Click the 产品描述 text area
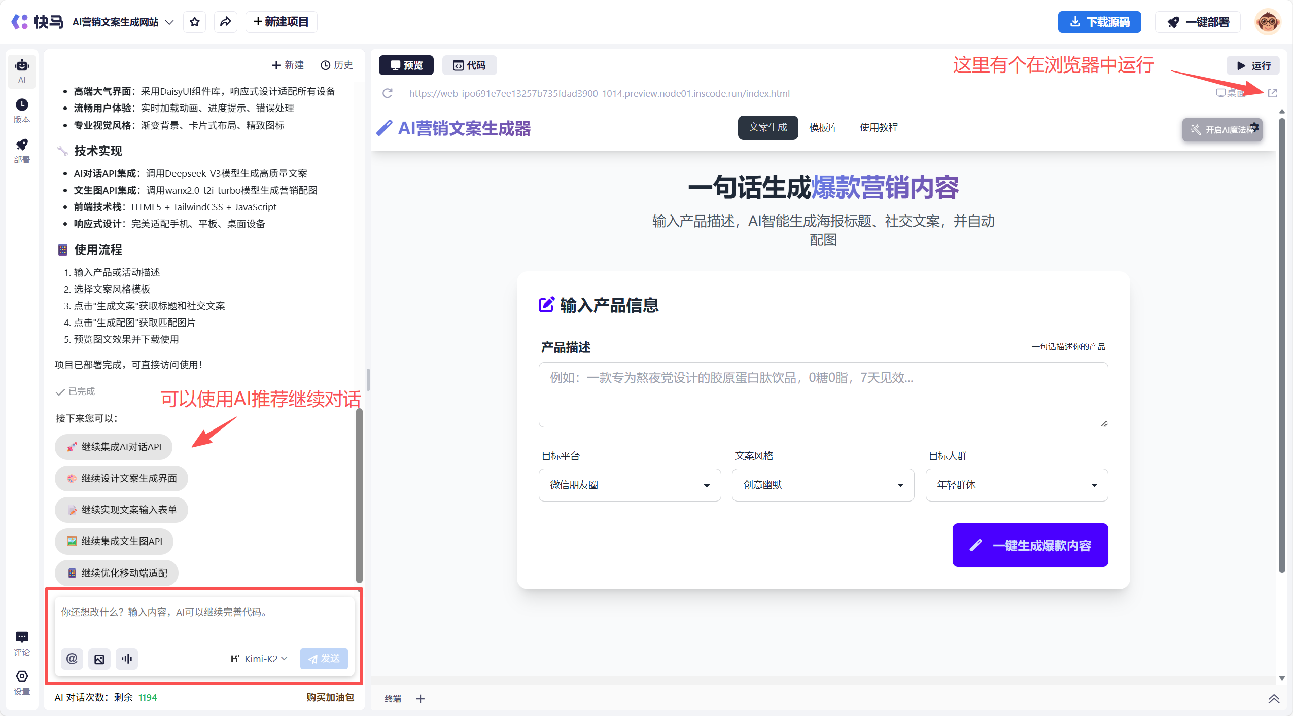This screenshot has height=716, width=1293. click(x=823, y=395)
